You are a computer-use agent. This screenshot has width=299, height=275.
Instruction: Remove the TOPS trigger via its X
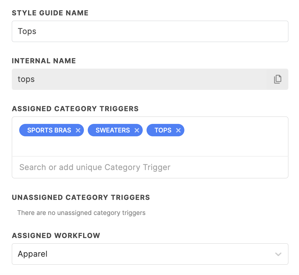pos(178,130)
